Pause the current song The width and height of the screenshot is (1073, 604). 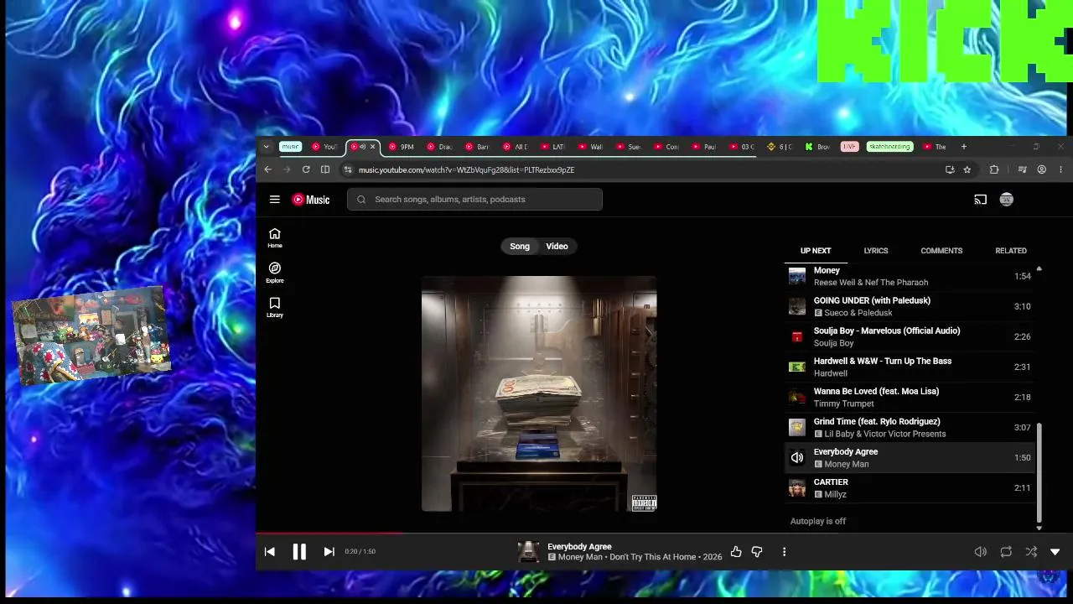coord(299,551)
